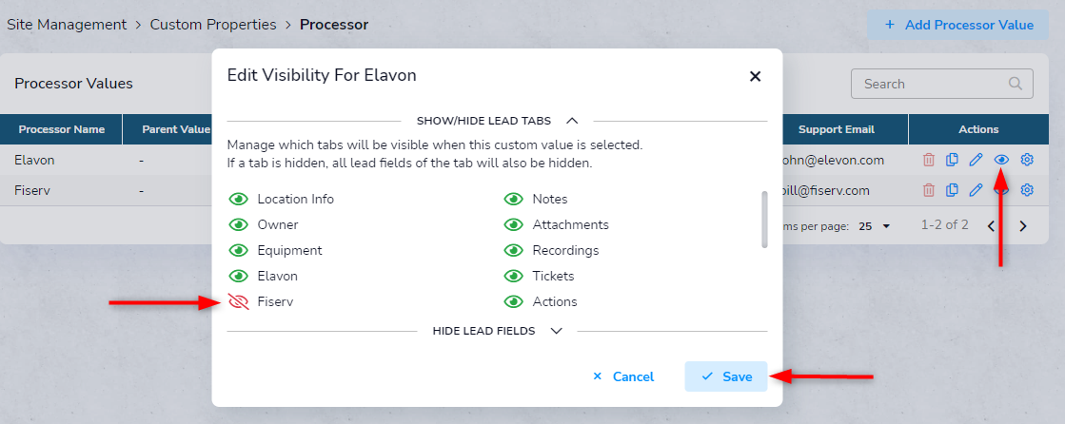Image resolution: width=1065 pixels, height=424 pixels.
Task: Hide the Recordings tab
Action: tap(514, 250)
